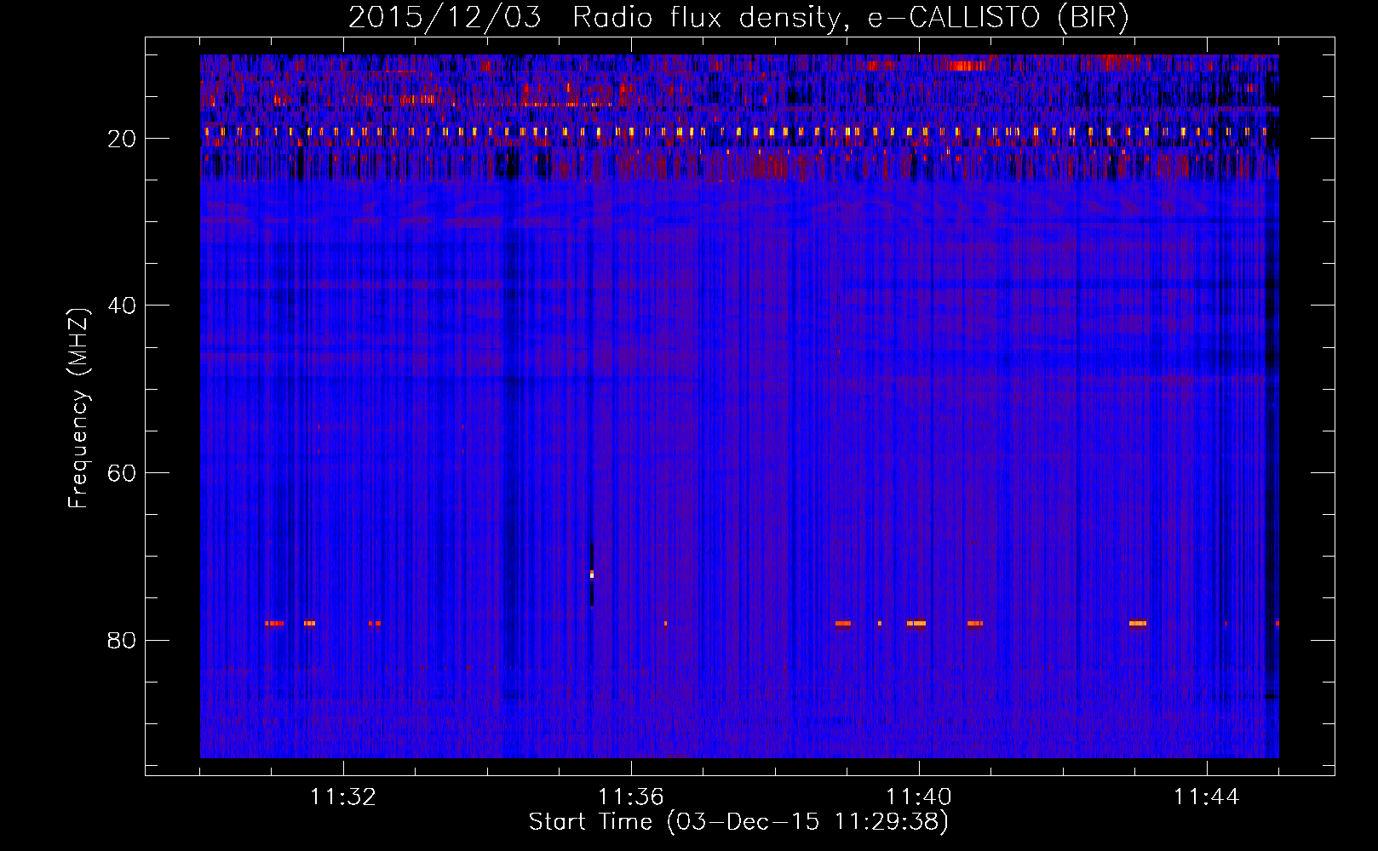Click the 11:32 time tick label
1378x851 pixels.
(343, 797)
